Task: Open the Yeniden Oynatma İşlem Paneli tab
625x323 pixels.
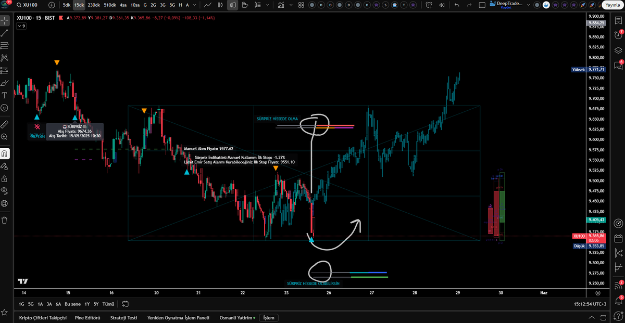Action: click(178, 317)
